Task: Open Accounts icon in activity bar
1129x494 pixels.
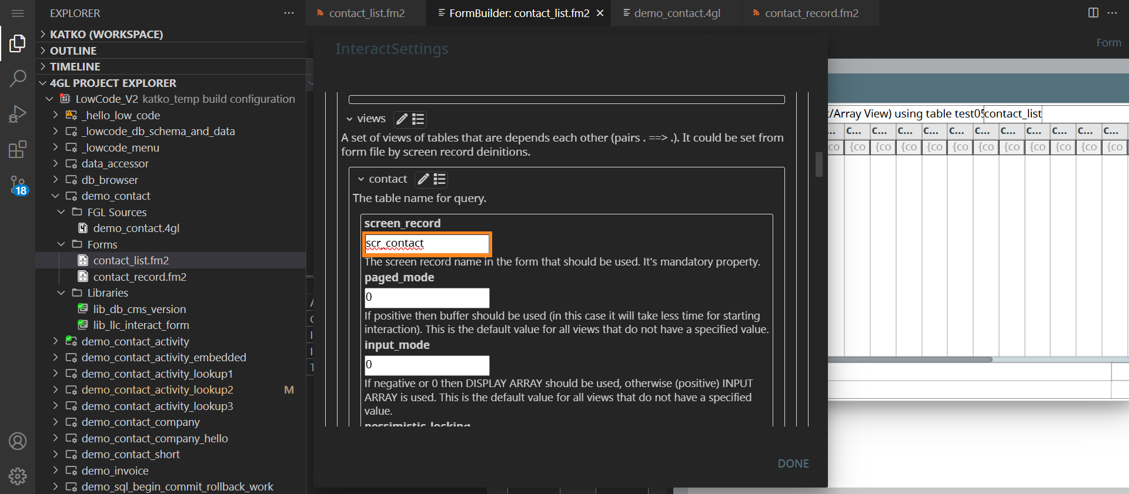Action: (x=18, y=441)
